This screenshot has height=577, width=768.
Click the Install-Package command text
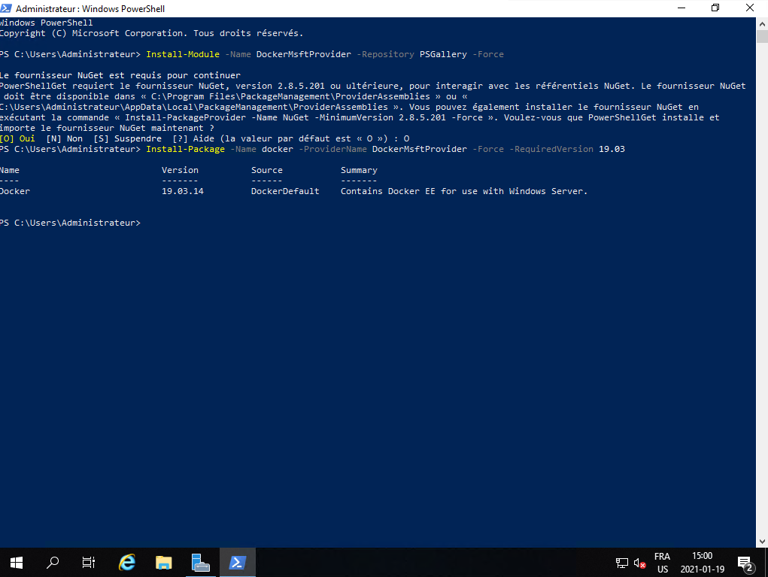(x=185, y=149)
